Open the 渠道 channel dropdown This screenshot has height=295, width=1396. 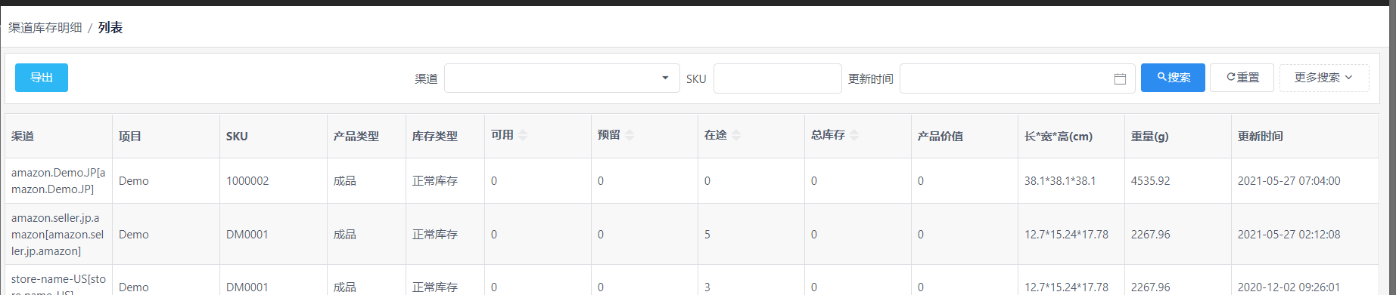561,78
